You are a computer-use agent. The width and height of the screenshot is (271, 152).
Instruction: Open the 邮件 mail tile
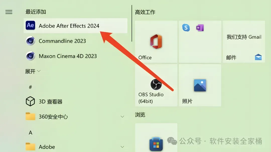pyautogui.click(x=244, y=42)
